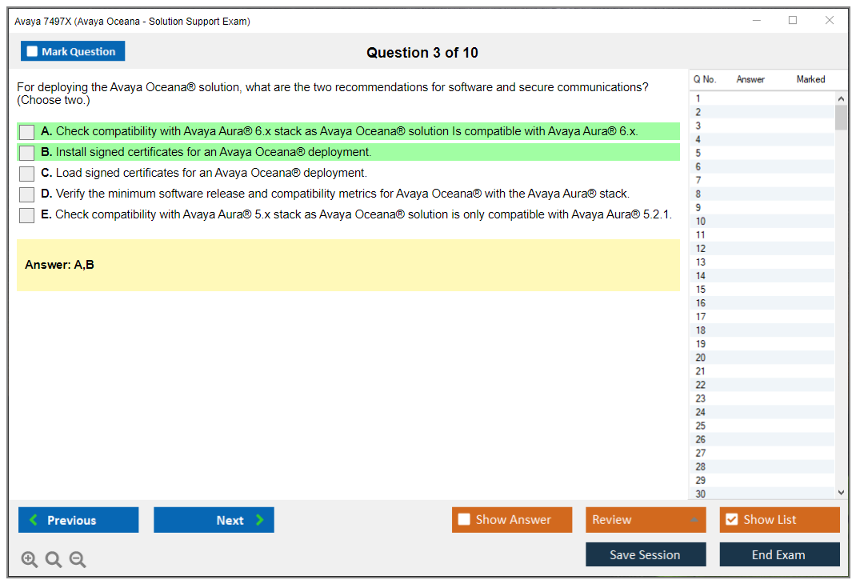
Task: Open the Review dropdown menu
Action: coord(646,520)
